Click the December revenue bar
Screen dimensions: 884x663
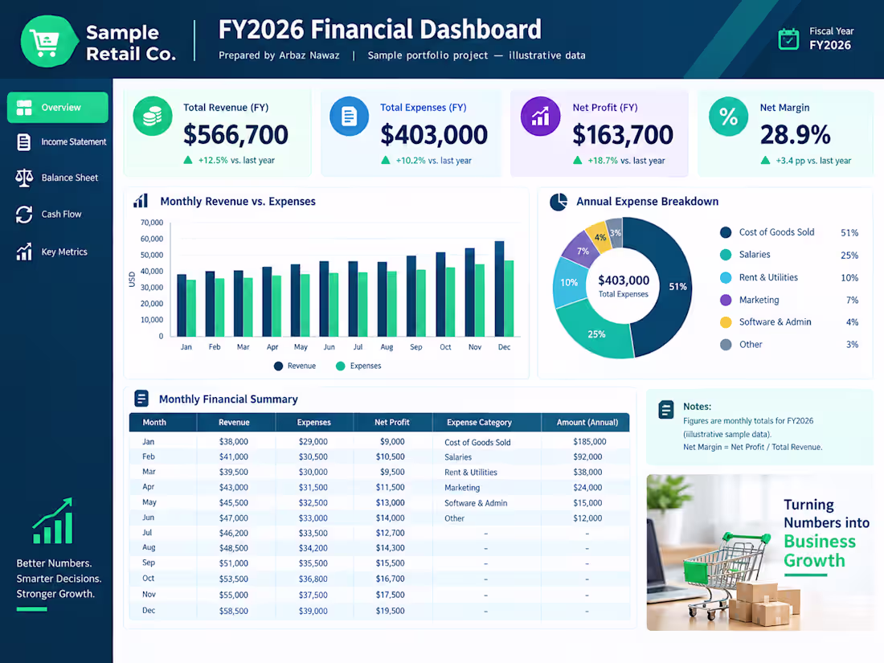click(x=499, y=289)
